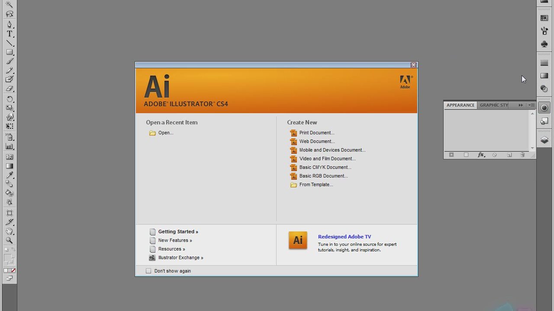The image size is (554, 311).
Task: Select the Rotate tool
Action: (x=9, y=99)
